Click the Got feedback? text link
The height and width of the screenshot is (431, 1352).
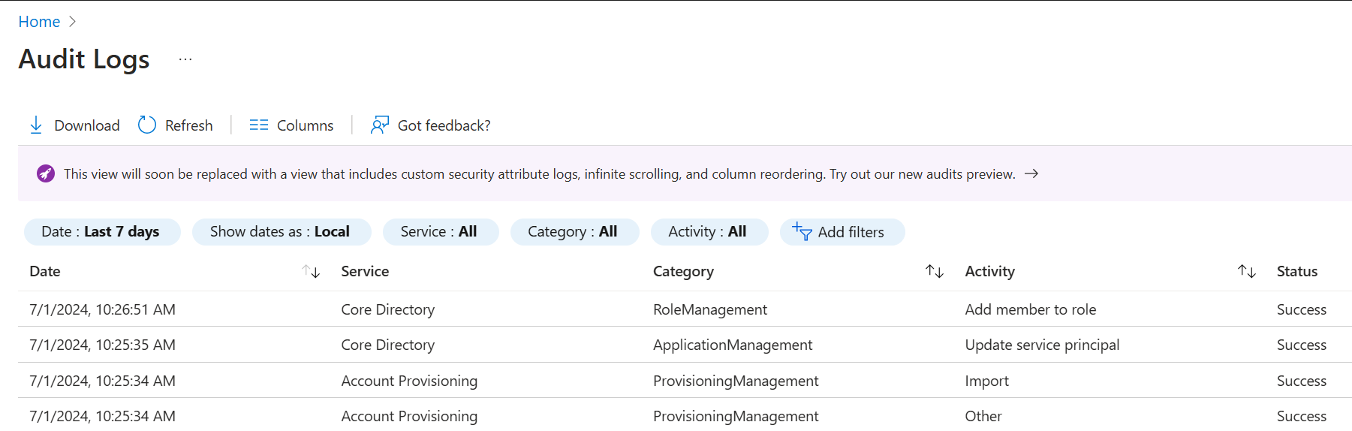(x=444, y=125)
